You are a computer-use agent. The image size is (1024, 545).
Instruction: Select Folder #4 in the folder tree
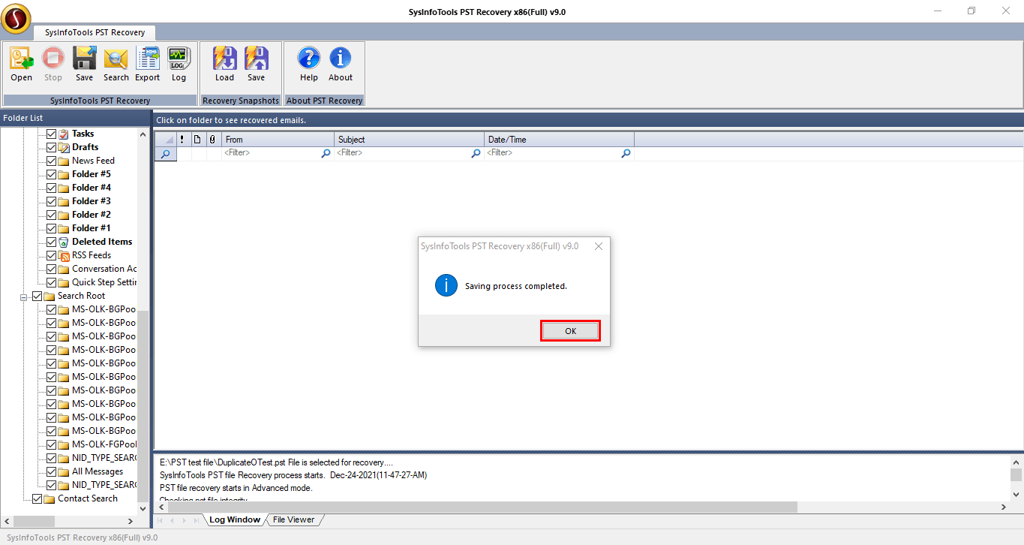(x=92, y=188)
